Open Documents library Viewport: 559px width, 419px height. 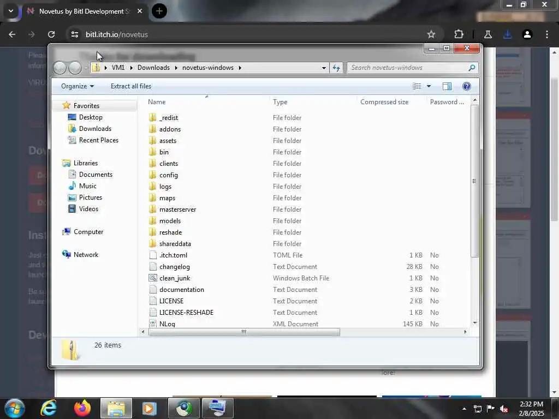point(96,174)
